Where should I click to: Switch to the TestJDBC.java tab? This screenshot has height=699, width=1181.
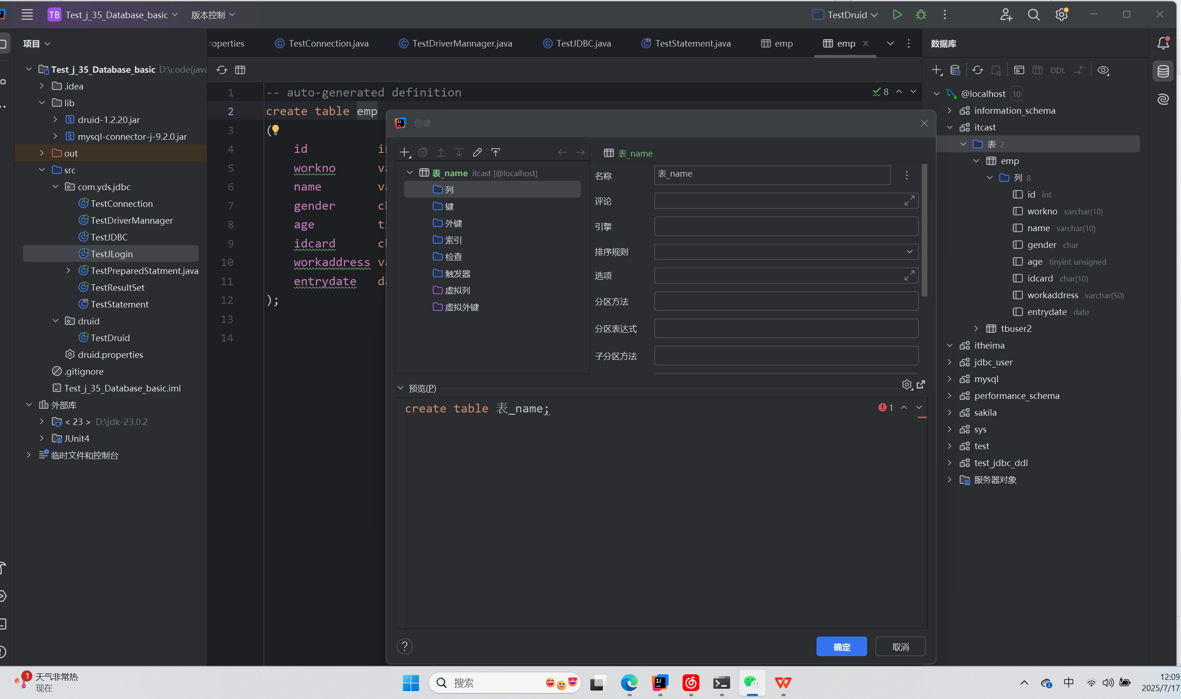point(582,43)
